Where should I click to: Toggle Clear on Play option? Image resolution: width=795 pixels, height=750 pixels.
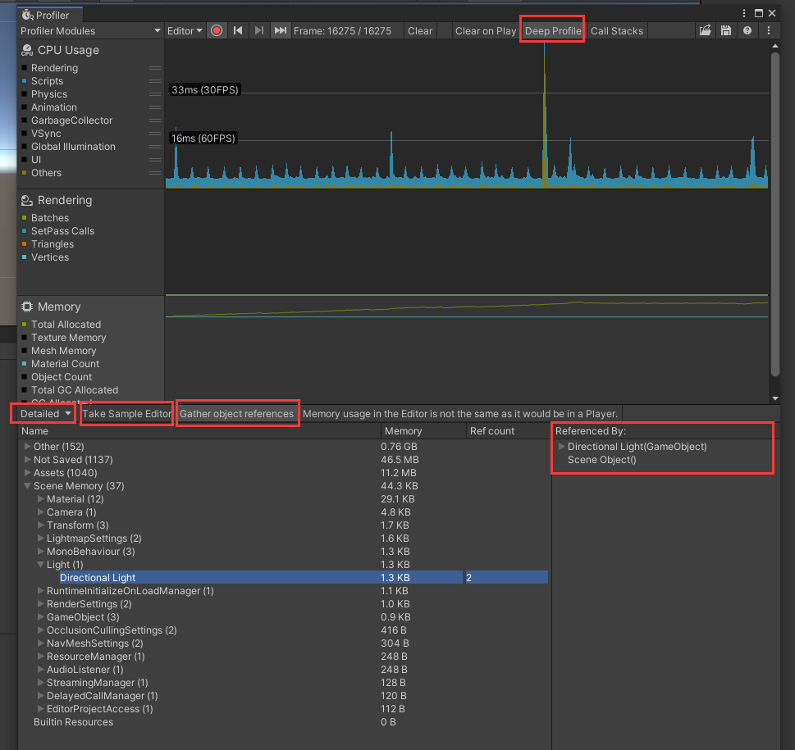pos(485,30)
